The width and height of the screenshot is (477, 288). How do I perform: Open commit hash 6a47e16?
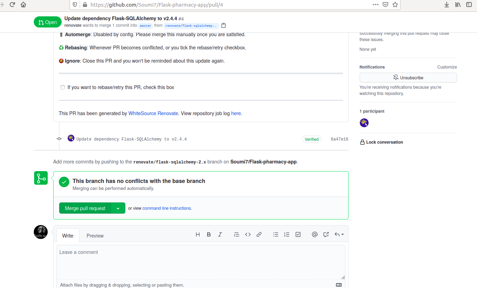[x=339, y=139]
